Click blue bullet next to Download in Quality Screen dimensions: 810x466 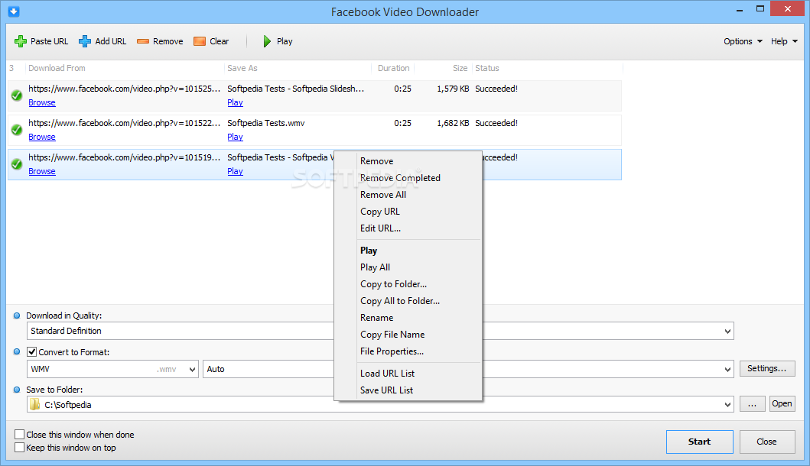(17, 316)
